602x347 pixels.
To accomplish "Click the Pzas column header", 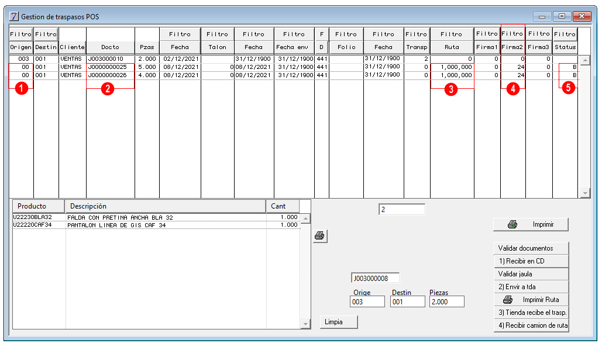I will [147, 47].
